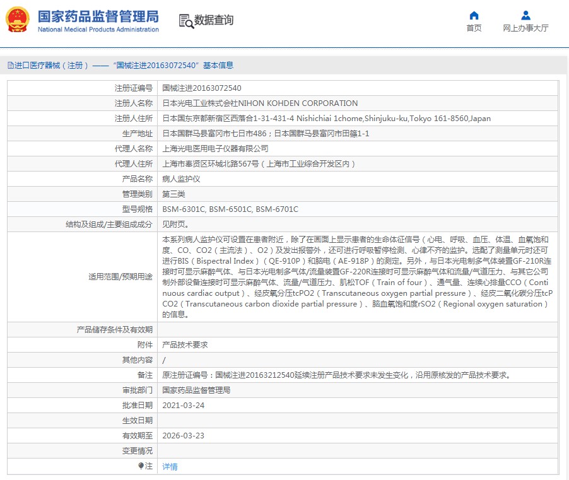Screen dimensions: 569x480
Task: Select the 注册人名称 label
Action: point(134,103)
